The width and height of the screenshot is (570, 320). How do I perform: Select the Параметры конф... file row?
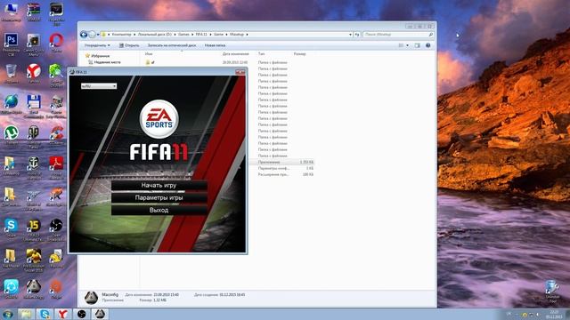[x=281, y=168]
